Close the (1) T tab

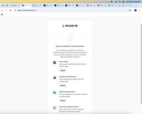click(x=83, y=5)
